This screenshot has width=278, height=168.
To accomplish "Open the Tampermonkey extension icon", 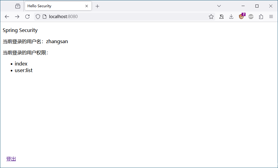I will [x=241, y=17].
